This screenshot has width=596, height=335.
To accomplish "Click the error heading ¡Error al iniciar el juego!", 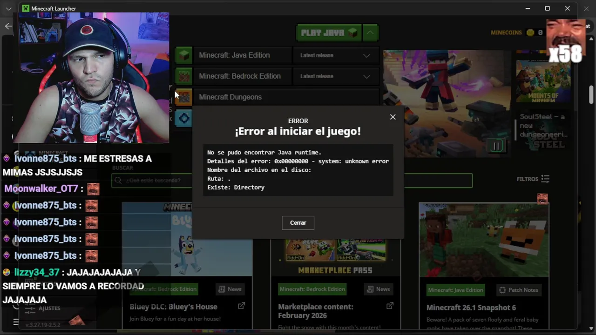I will (x=298, y=131).
